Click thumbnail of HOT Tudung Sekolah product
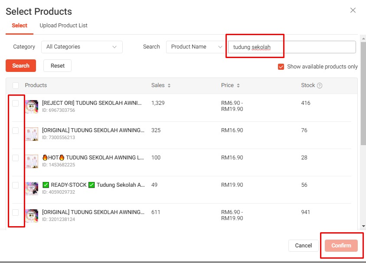Viewport: 366px width, 263px height. [x=32, y=161]
